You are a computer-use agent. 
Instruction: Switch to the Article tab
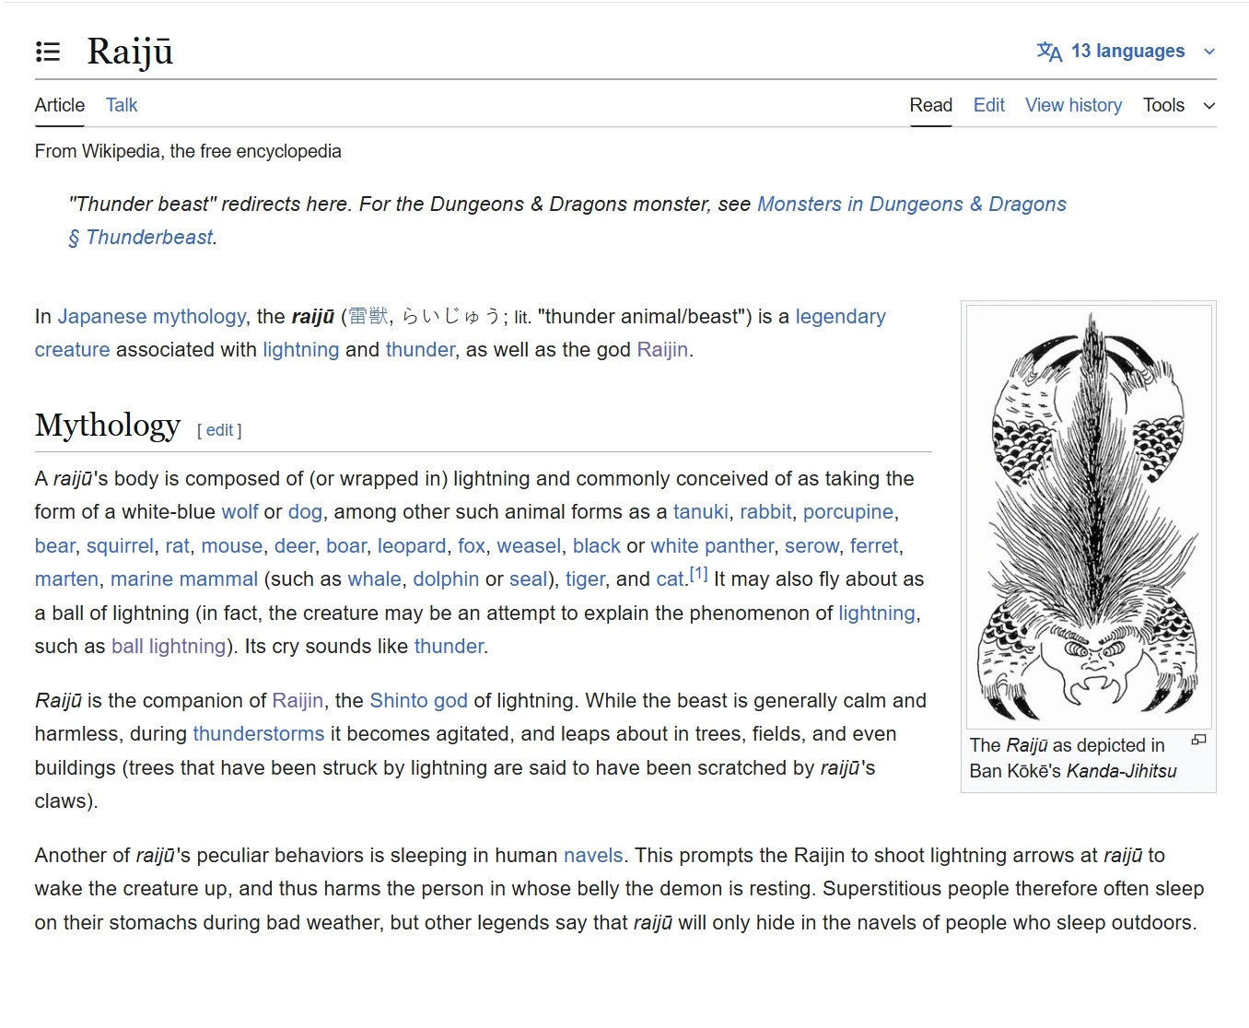coord(60,105)
